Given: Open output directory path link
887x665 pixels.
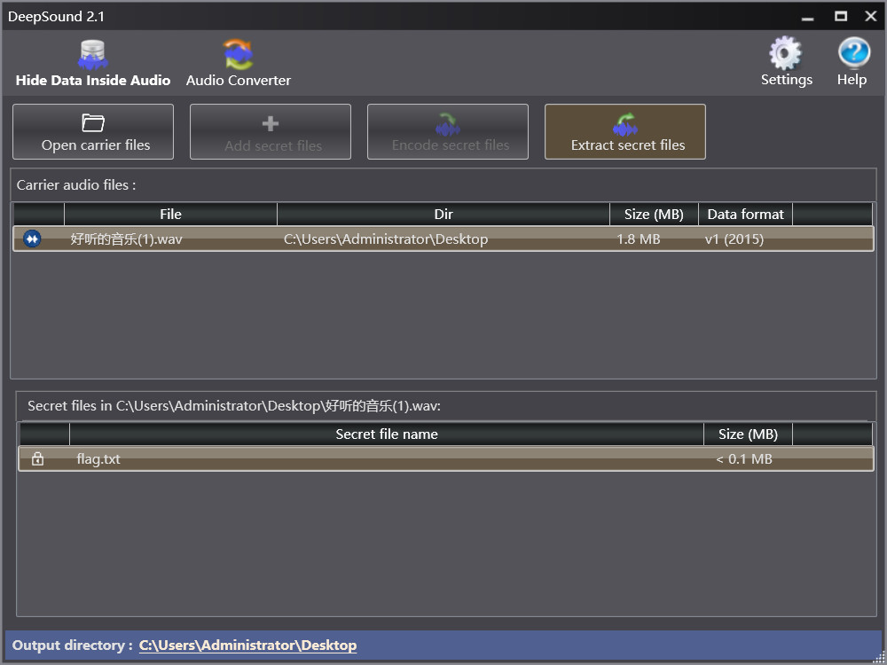Looking at the screenshot, I should click(247, 645).
